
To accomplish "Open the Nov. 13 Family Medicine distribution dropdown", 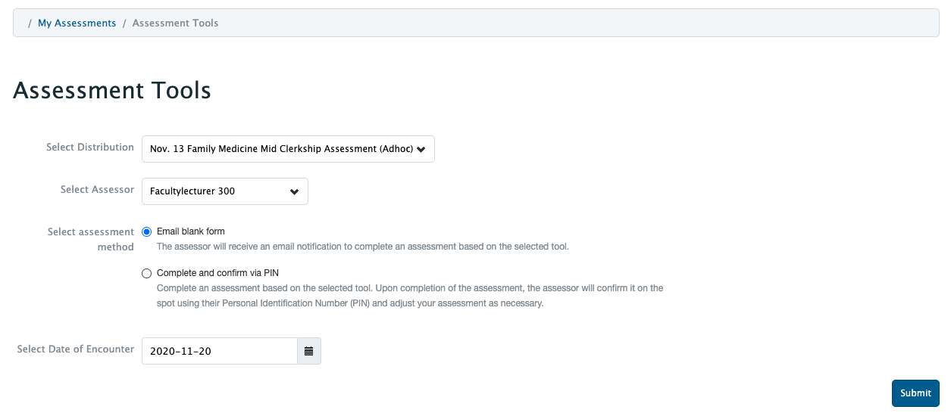I will tap(288, 149).
